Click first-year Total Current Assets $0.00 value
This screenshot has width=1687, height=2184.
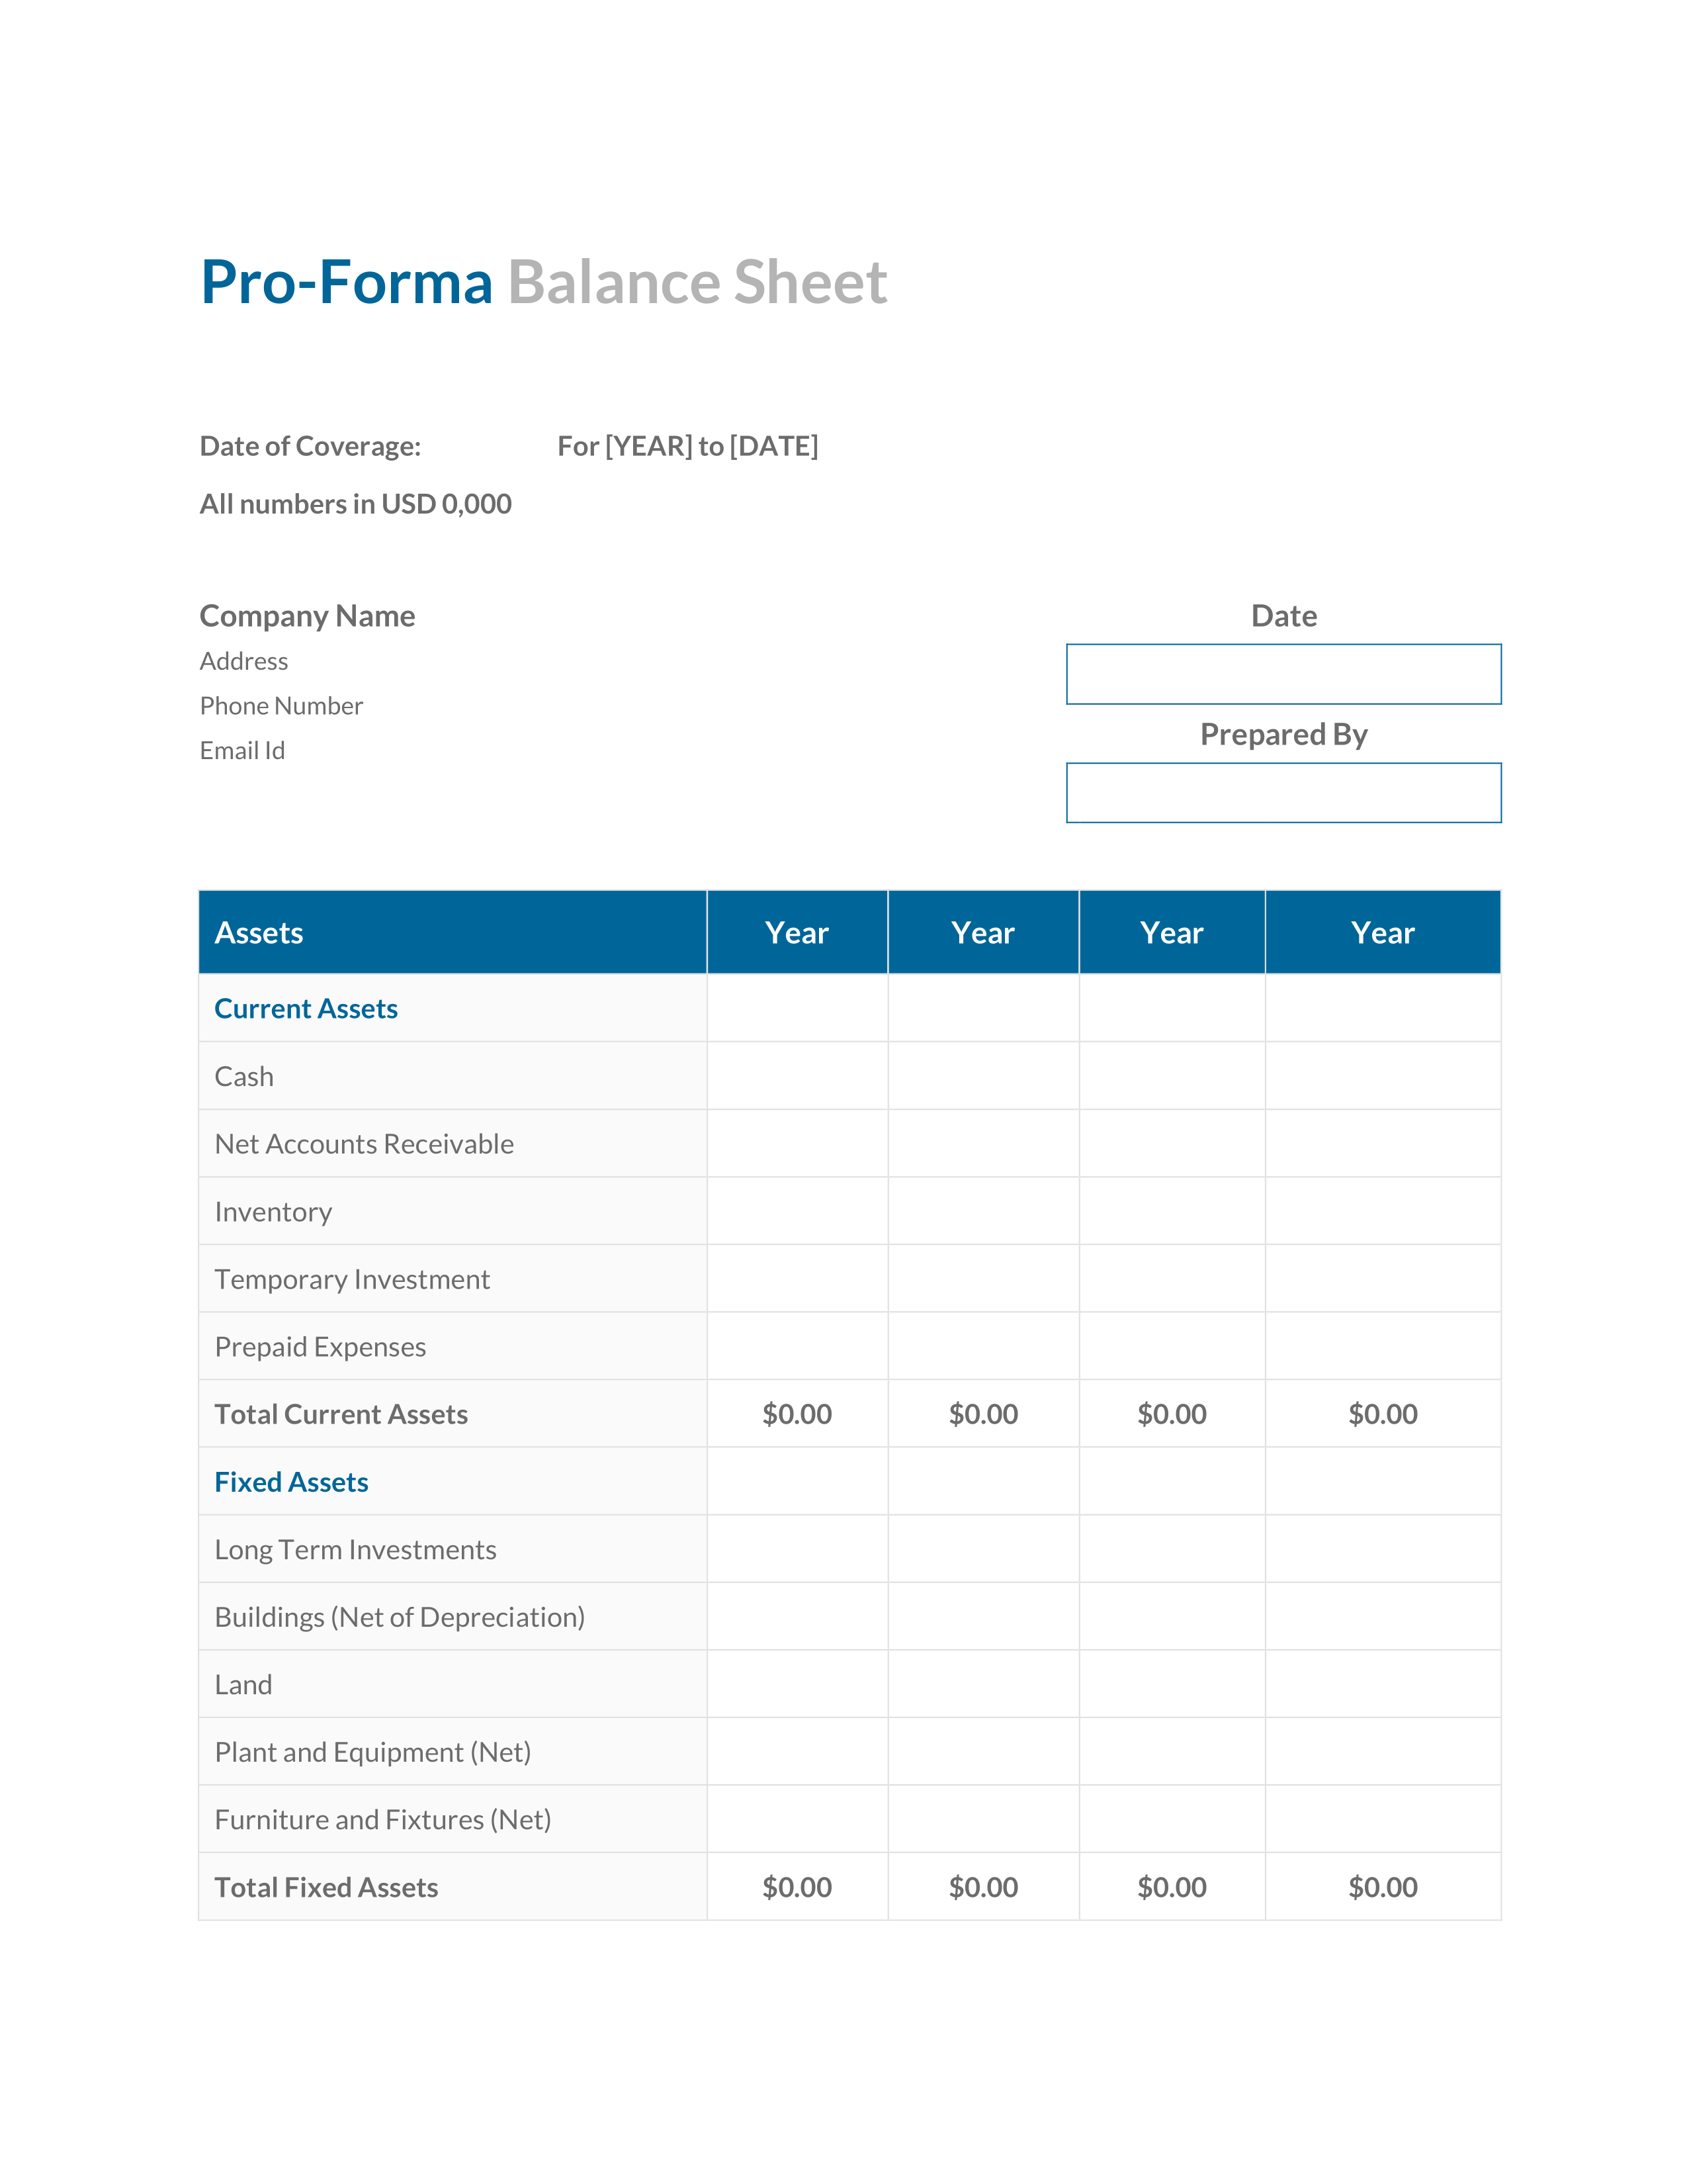click(798, 1414)
